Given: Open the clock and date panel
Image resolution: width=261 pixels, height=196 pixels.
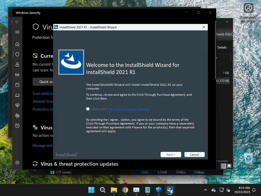Looking at the screenshot, I should point(242,190).
